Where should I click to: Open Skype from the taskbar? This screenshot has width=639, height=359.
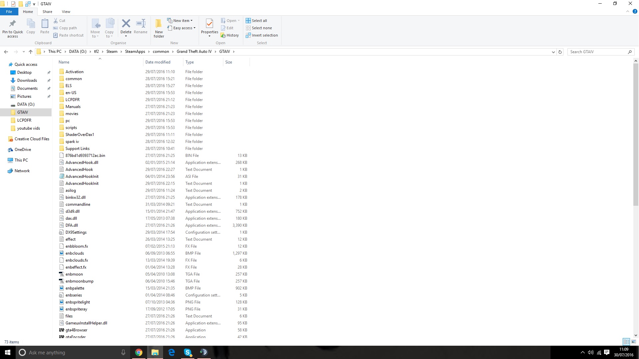pos(188,352)
